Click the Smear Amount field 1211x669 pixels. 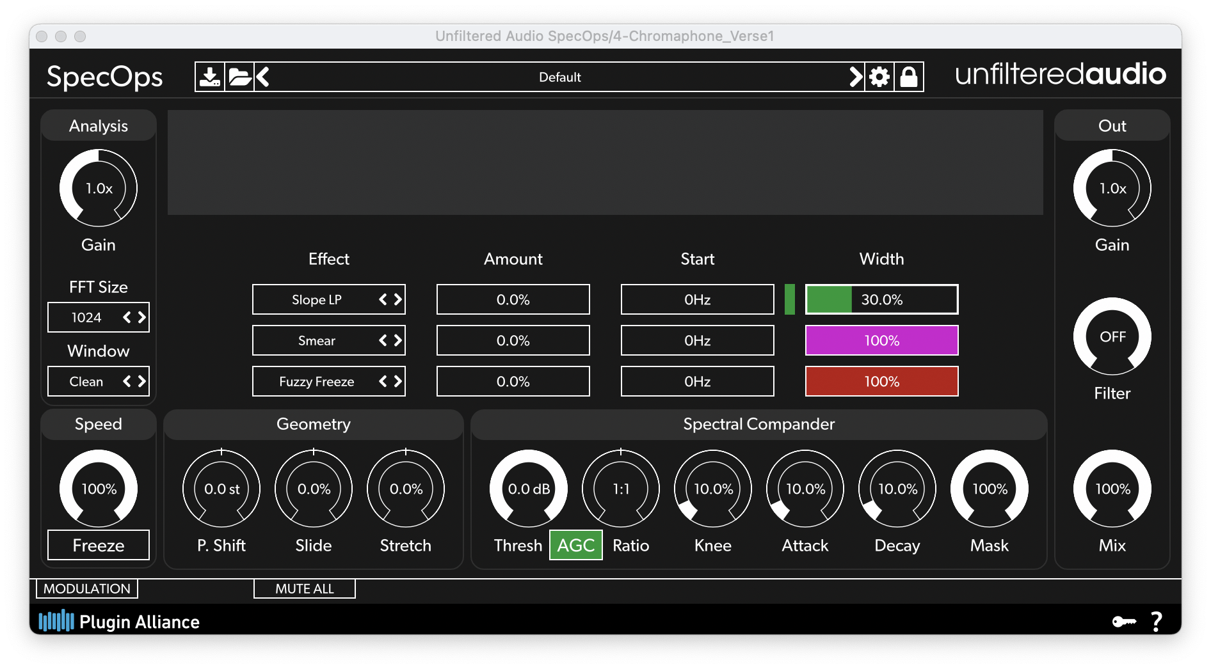[x=513, y=340]
